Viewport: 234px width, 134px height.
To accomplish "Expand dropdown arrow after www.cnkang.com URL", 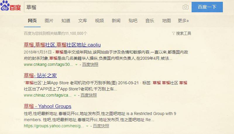I will [x=76, y=65].
